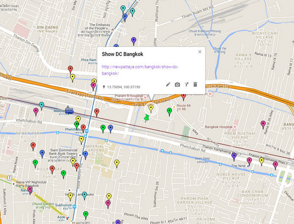Click the red pin above Sirat Expy, left side
This screenshot has height=224, width=294.
point(70,69)
